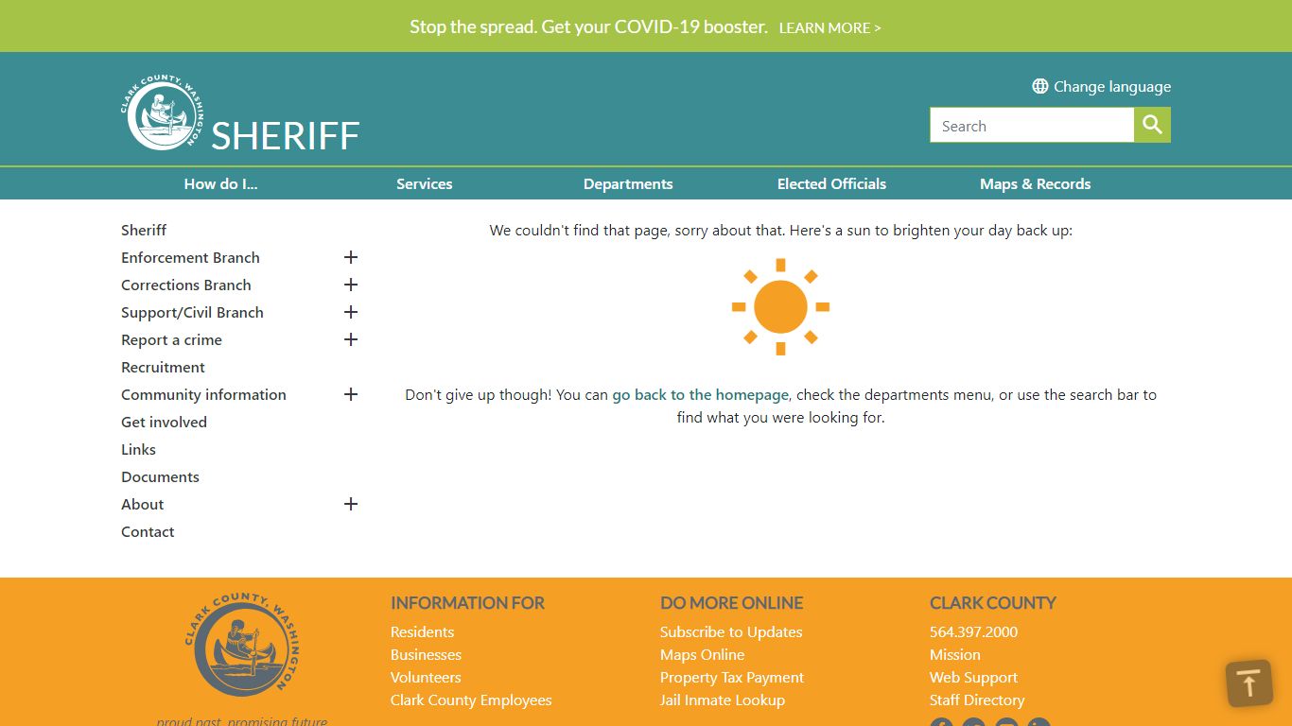The image size is (1292, 726).
Task: Click the Subscribe to Updates footer link
Action: pos(731,631)
